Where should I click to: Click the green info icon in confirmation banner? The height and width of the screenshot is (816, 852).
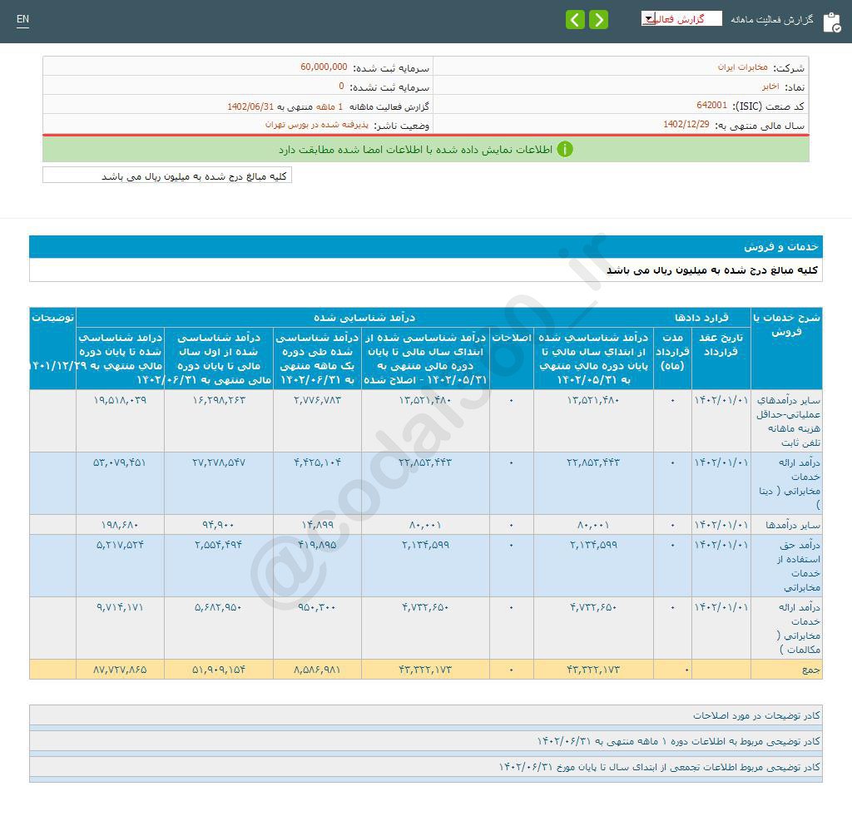tap(567, 151)
